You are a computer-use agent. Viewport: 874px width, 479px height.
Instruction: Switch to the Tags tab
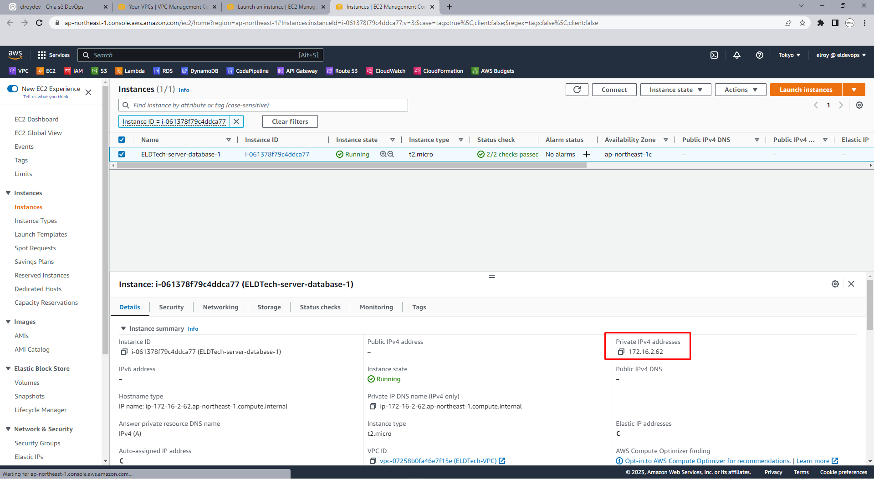(419, 307)
